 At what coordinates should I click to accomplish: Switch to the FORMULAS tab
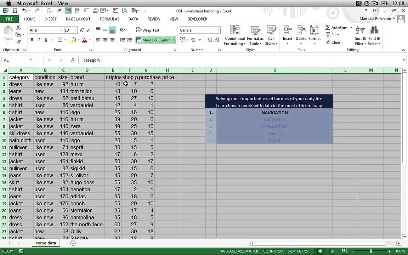click(x=109, y=19)
